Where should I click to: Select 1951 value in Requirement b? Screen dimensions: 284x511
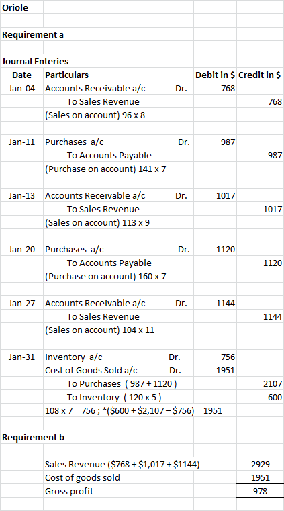pos(260,477)
